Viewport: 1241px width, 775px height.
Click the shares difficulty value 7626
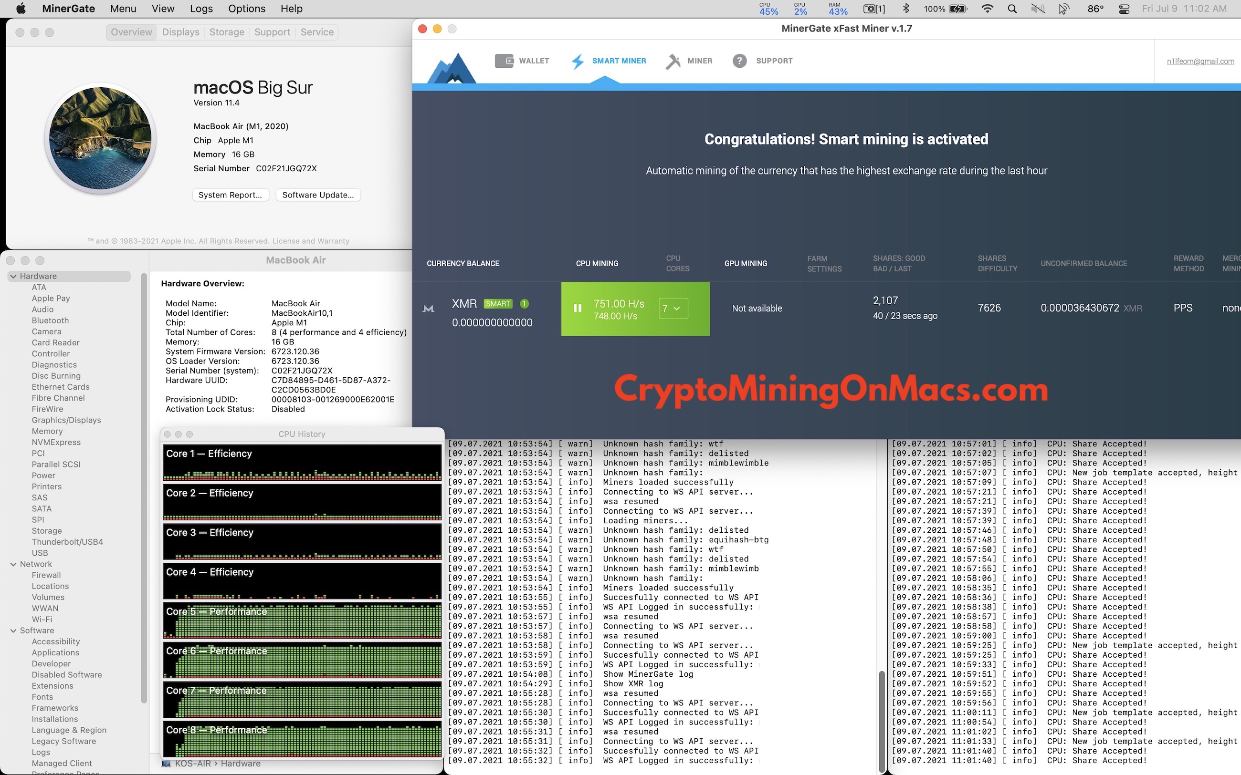click(x=989, y=308)
